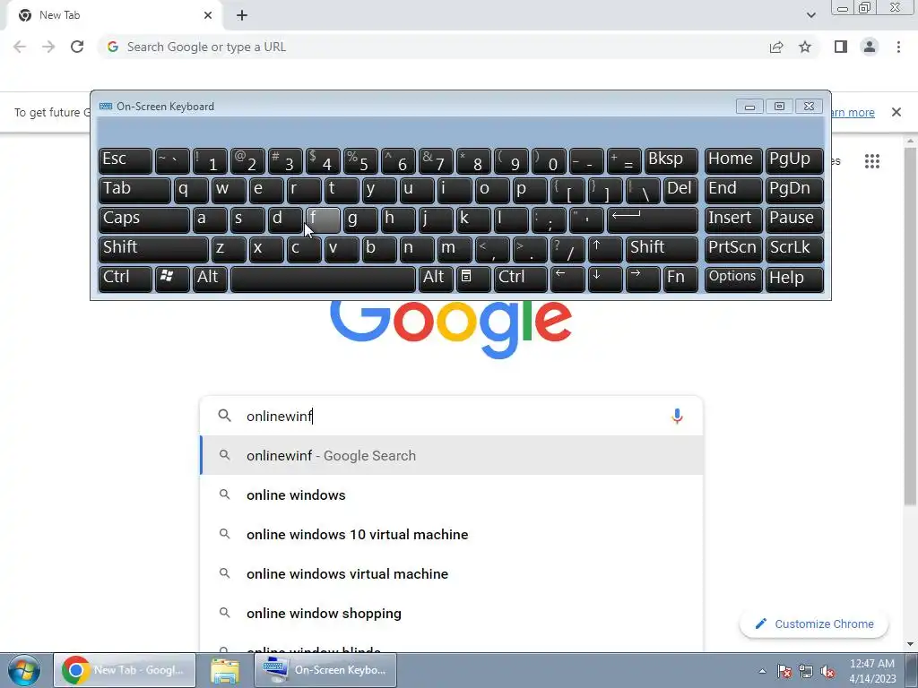Viewport: 918px width, 688px height.
Task: Toggle the right Ctrl key
Action: tap(521, 278)
